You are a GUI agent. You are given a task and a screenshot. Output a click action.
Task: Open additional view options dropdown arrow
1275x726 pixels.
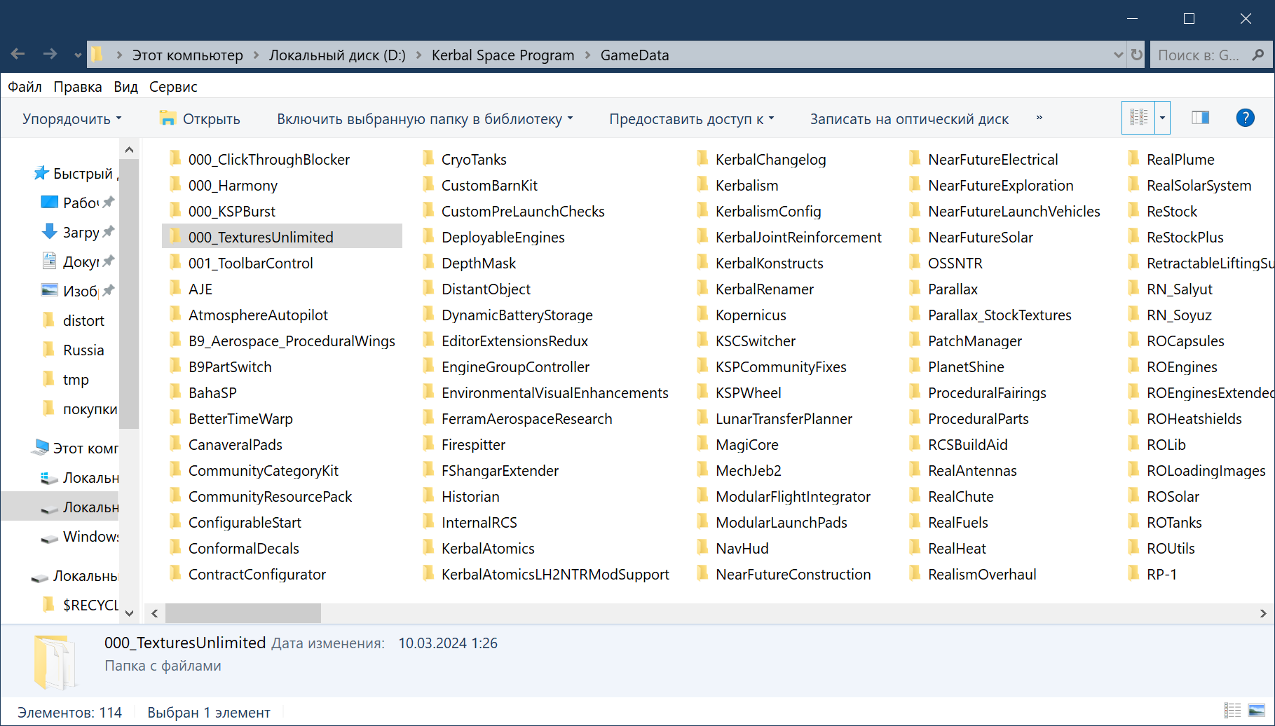pos(1162,118)
